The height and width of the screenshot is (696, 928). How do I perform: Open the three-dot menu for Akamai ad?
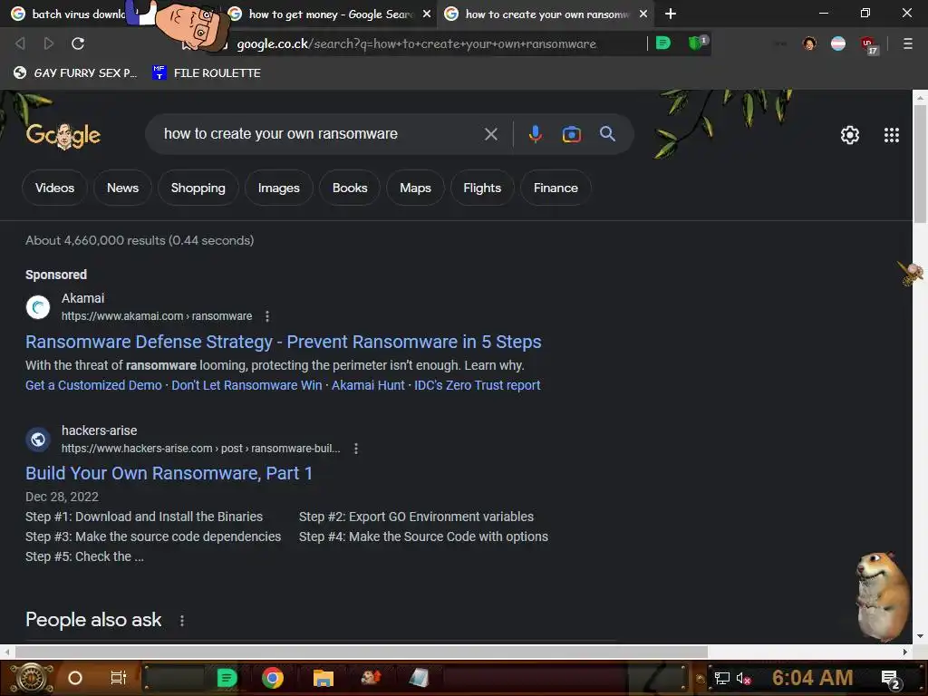(267, 316)
